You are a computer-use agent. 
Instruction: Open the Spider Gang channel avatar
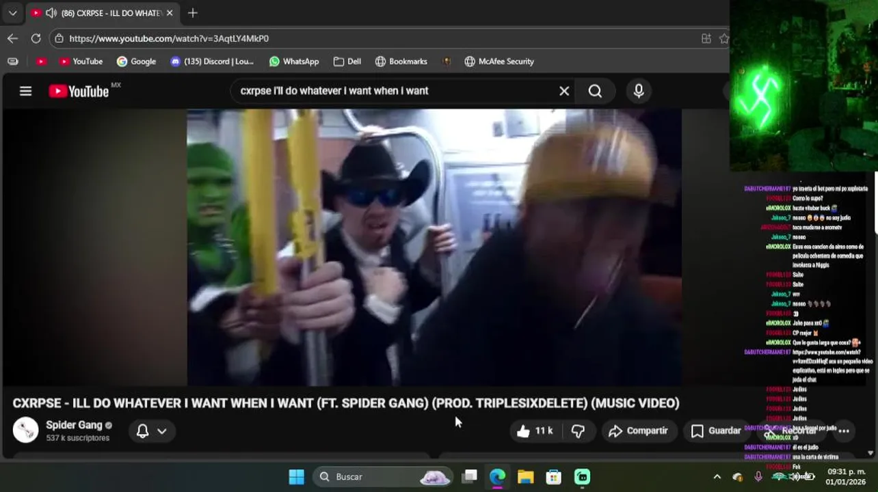[x=26, y=430]
